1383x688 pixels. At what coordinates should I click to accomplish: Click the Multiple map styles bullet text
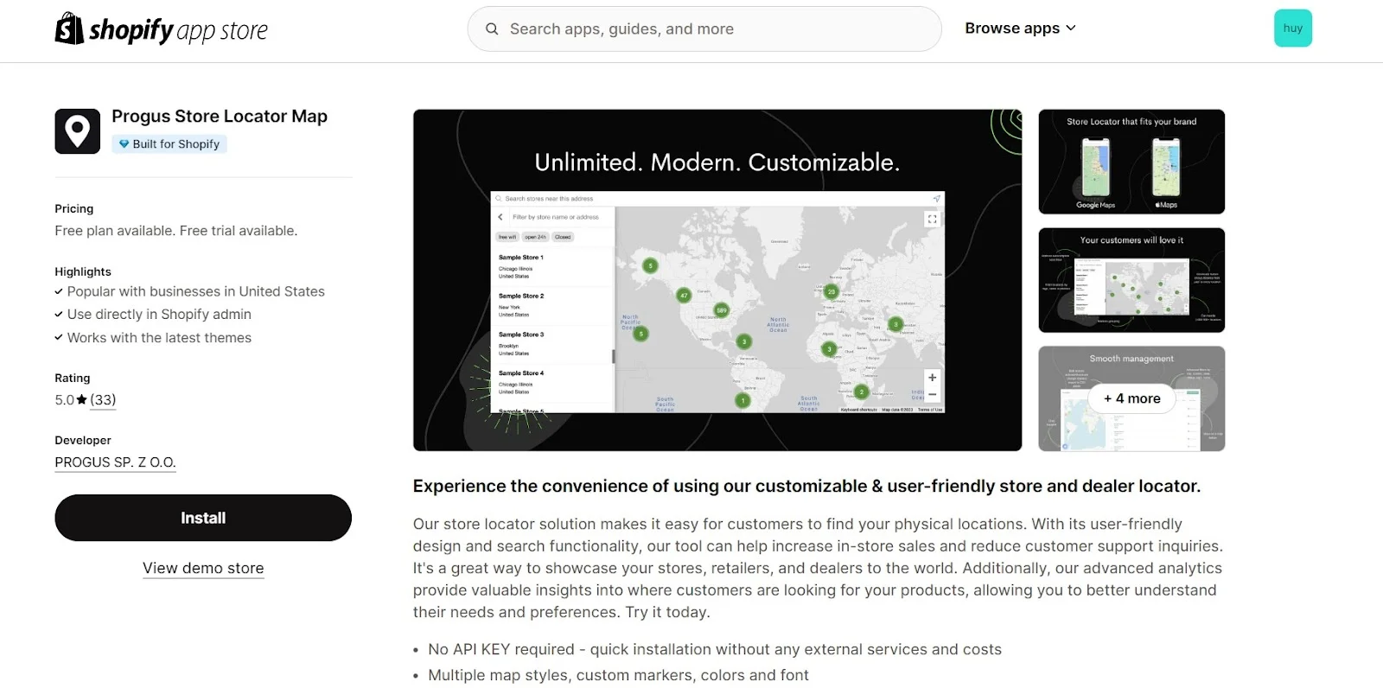pos(618,675)
